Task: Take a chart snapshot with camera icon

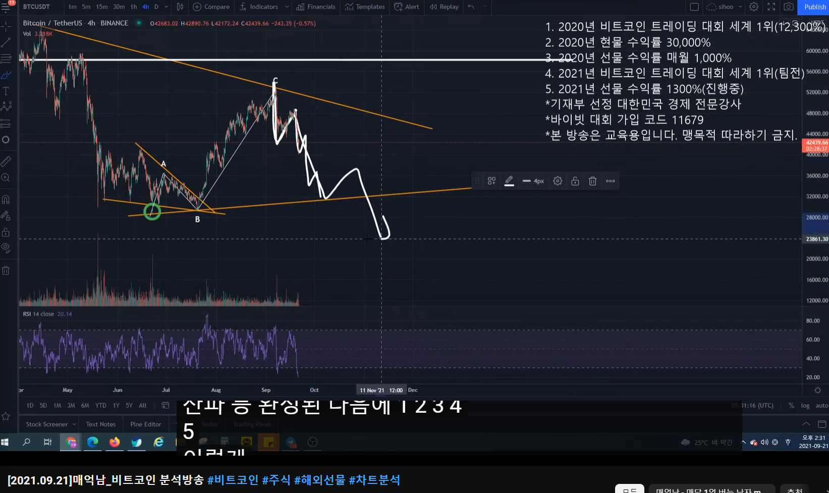Action: pyautogui.click(x=789, y=7)
